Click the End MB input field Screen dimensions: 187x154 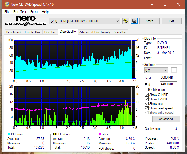[168, 84]
